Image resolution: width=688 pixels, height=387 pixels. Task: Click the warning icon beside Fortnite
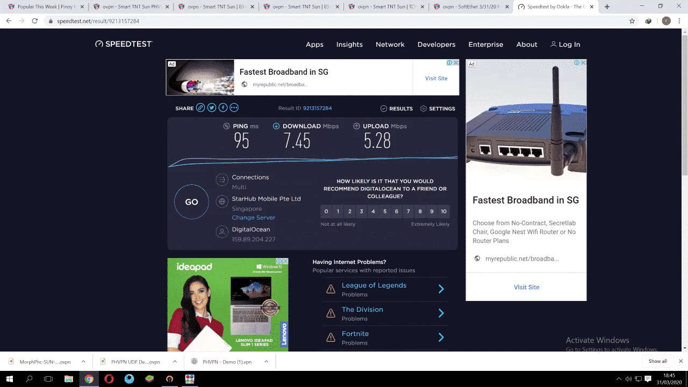(x=331, y=338)
